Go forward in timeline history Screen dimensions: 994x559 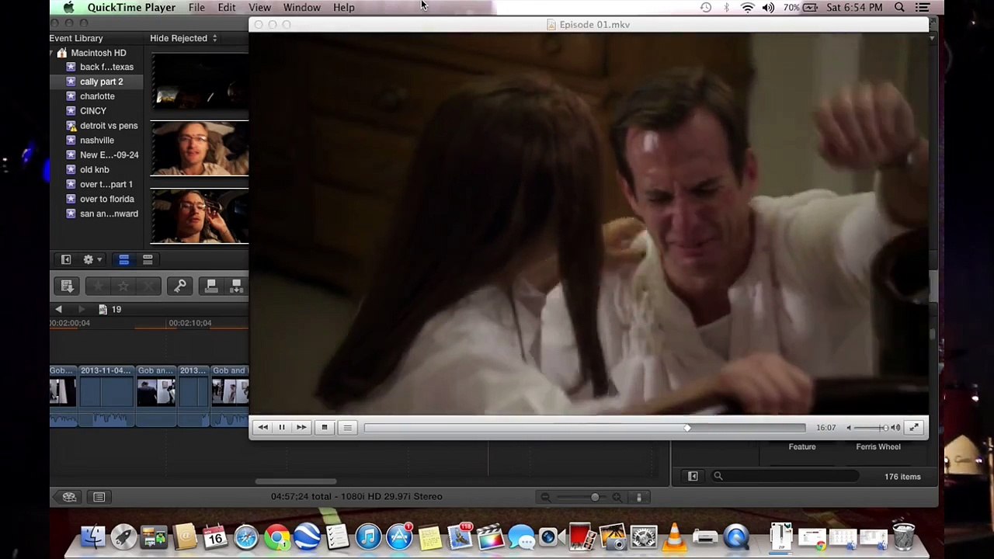[x=81, y=309]
